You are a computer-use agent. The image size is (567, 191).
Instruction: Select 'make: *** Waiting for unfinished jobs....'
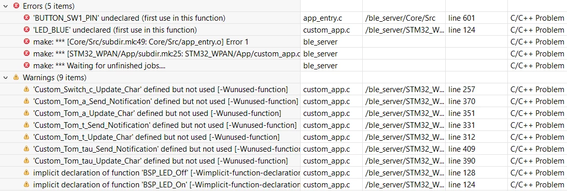[x=99, y=65]
